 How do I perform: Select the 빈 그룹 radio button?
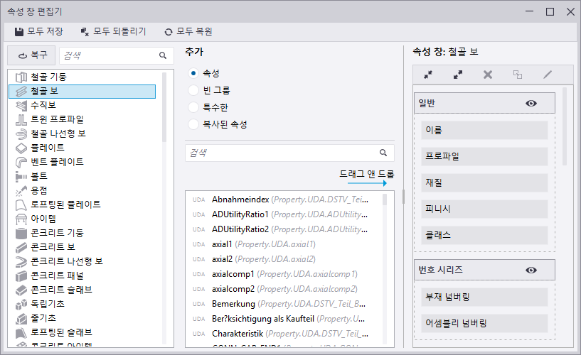pos(193,90)
